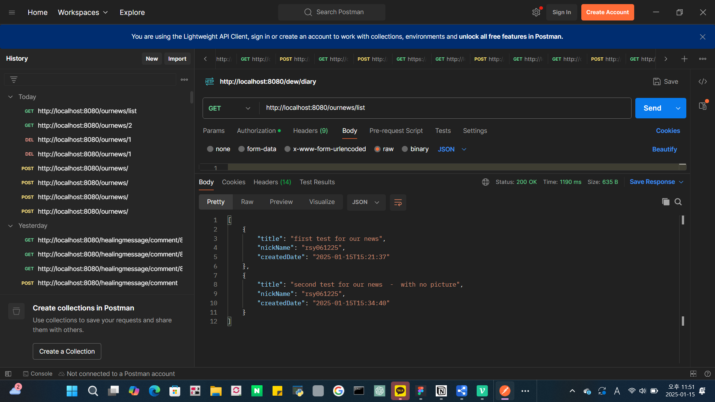Switch to the Authorization tab
Viewport: 715px width, 402px height.
point(259,131)
